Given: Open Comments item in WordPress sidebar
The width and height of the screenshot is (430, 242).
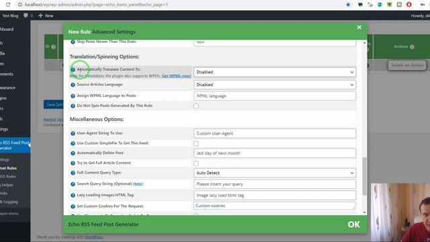Looking at the screenshot, I should (7, 74).
